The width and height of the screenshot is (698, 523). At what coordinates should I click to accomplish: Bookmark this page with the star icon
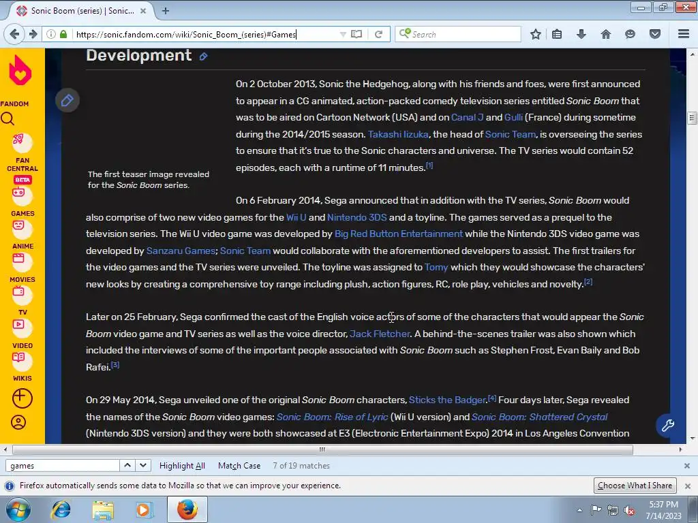tap(536, 34)
